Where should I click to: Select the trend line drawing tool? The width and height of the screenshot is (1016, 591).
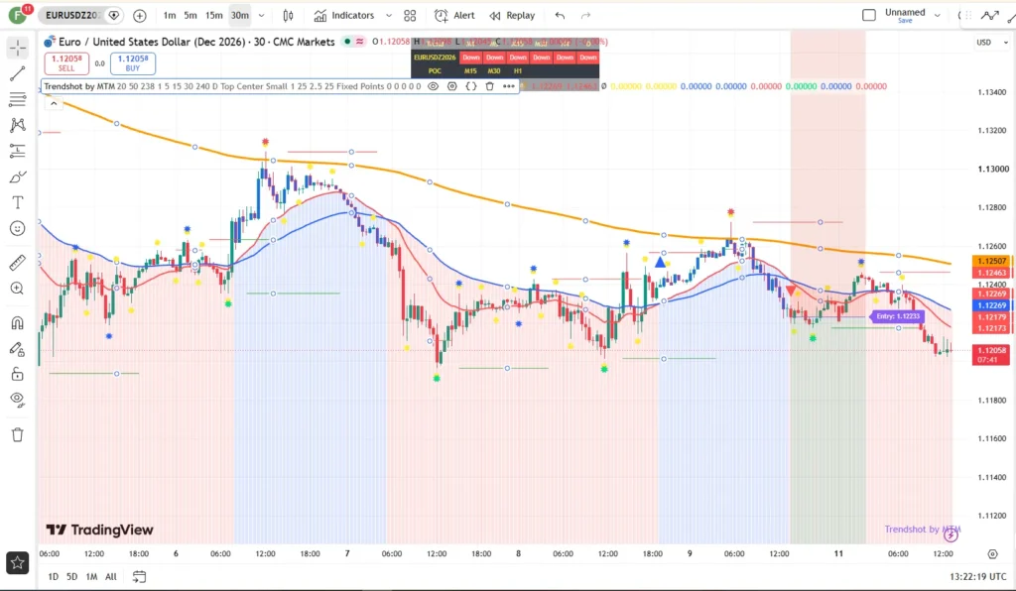coord(18,73)
